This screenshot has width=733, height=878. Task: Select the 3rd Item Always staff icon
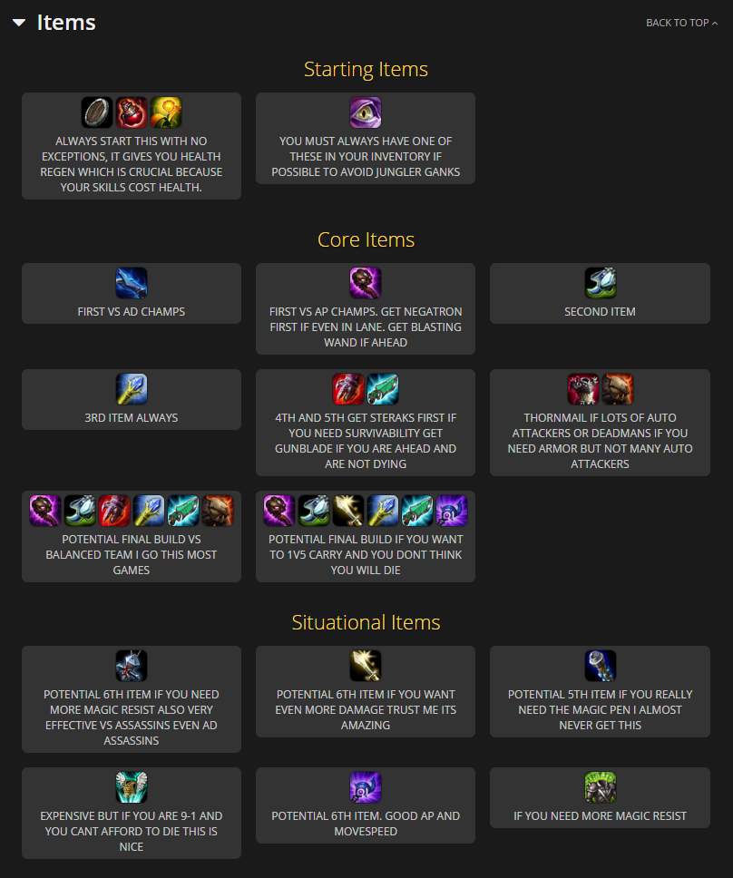[132, 389]
